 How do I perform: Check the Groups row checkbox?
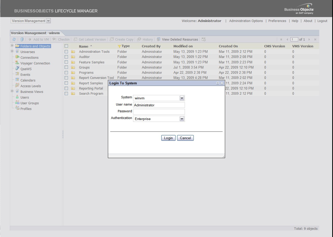pos(66,67)
